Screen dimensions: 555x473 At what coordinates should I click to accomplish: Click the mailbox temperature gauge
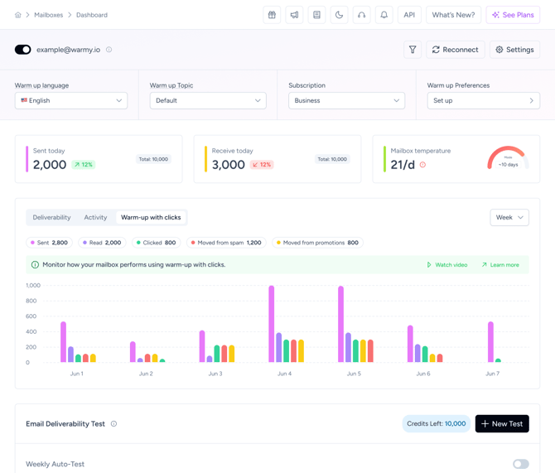(507, 158)
